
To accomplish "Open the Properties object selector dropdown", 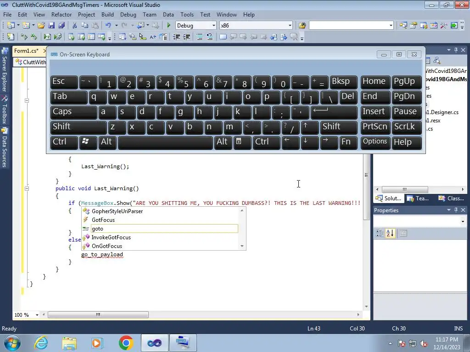I will pyautogui.click(x=463, y=221).
